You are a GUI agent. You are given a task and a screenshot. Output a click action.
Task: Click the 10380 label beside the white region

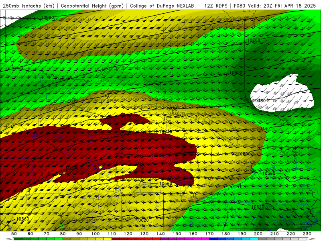259,101
